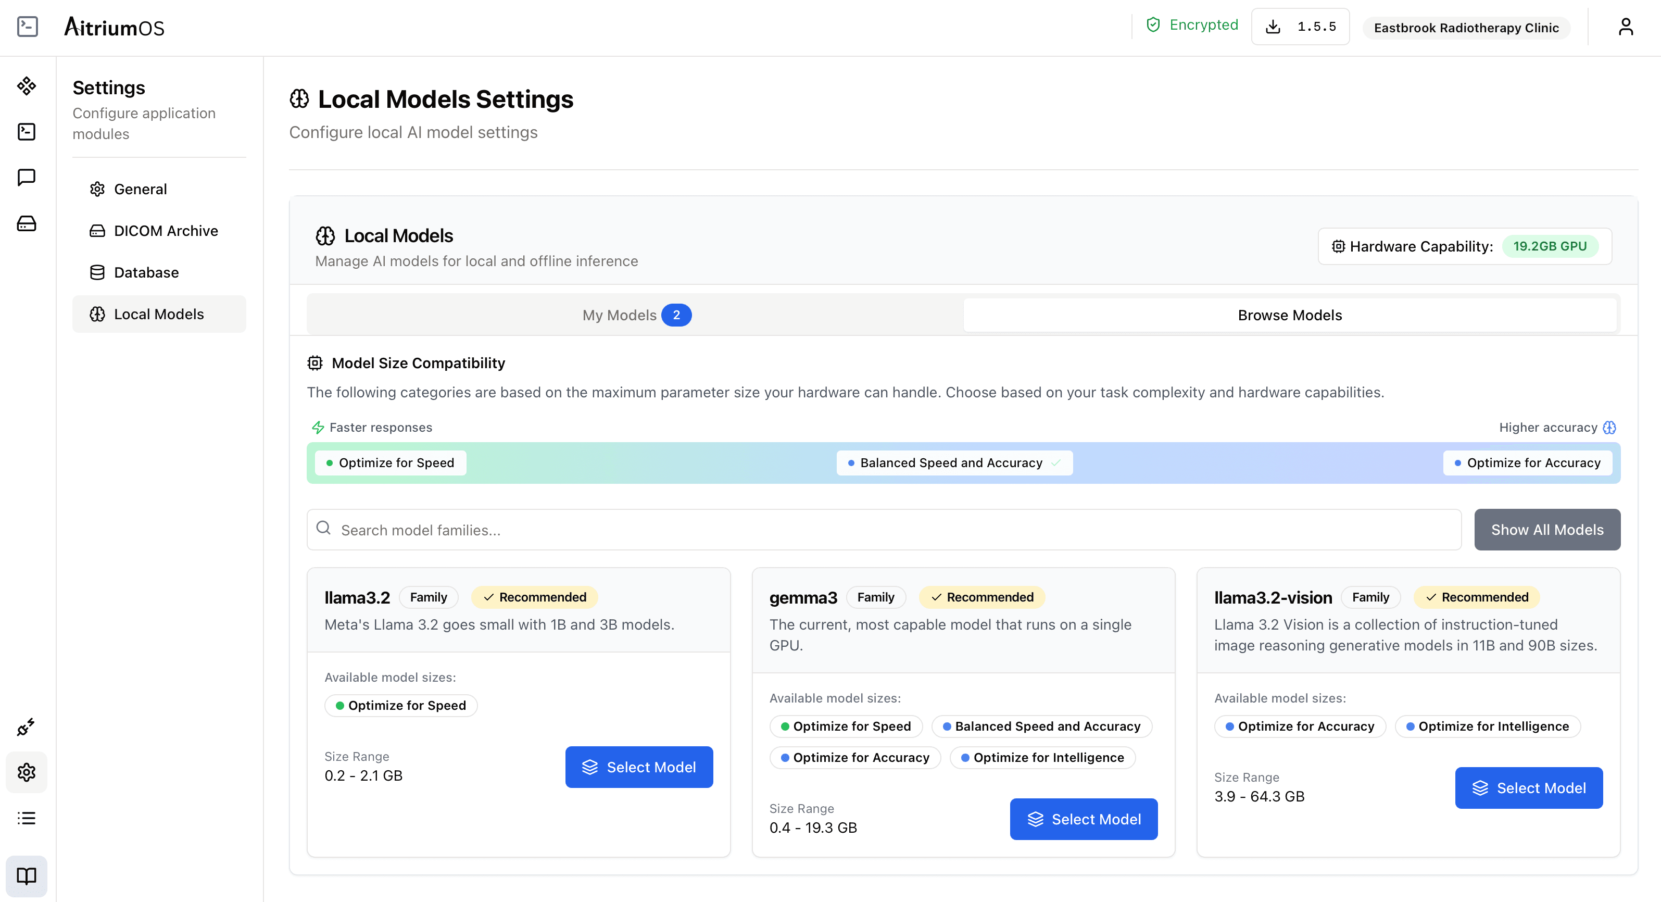1661x902 pixels.
Task: Click the 1.5.5 version button
Action: tap(1300, 27)
